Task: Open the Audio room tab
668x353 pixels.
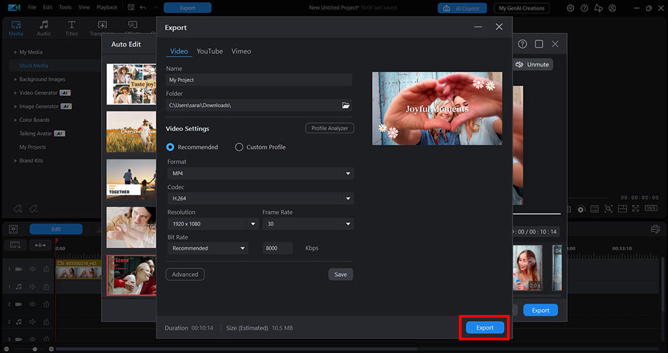Action: [x=44, y=28]
